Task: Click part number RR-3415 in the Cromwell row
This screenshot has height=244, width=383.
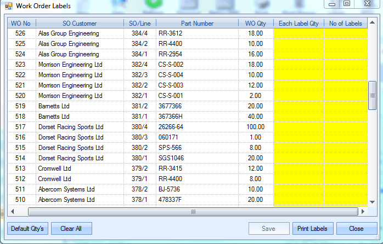Action: pos(171,169)
